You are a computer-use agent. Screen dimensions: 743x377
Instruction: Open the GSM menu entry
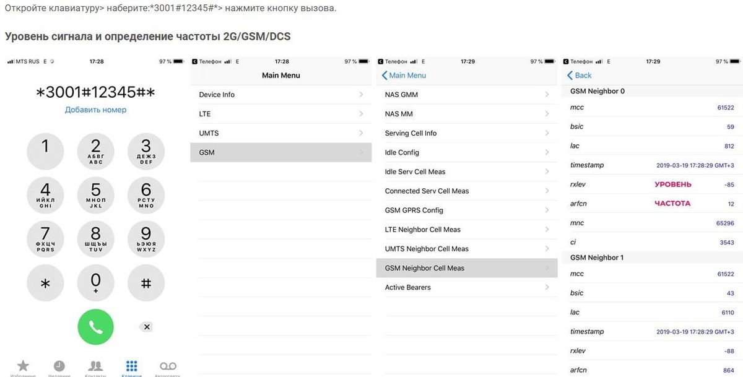click(x=280, y=152)
